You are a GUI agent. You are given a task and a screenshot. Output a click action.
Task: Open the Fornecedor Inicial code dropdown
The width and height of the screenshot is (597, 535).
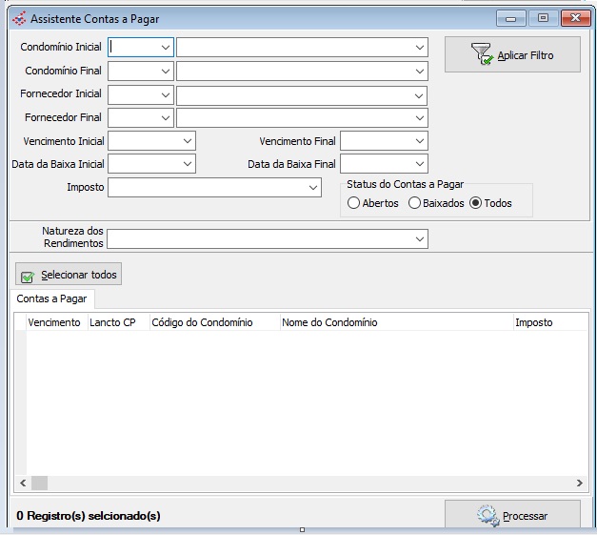166,94
